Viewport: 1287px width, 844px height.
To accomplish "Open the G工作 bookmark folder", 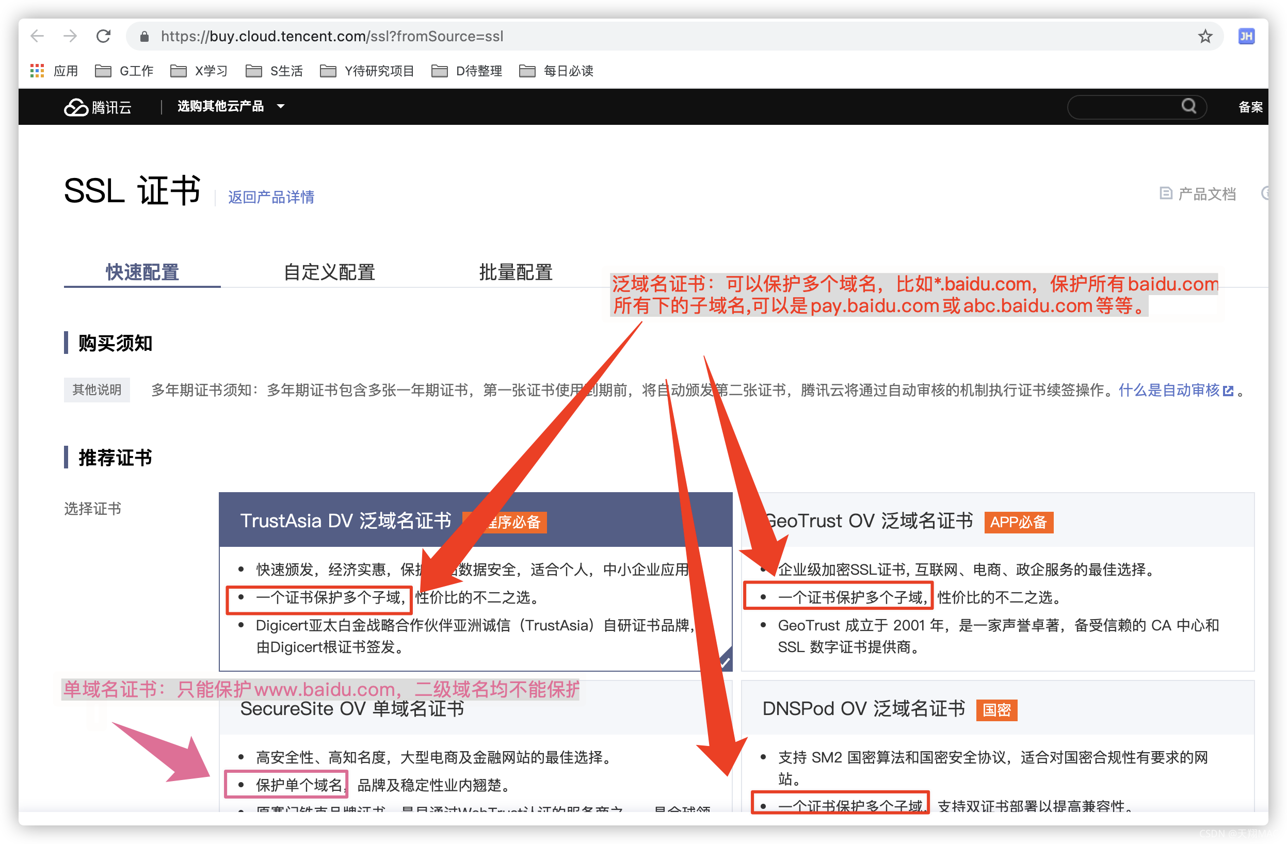I will tap(124, 71).
